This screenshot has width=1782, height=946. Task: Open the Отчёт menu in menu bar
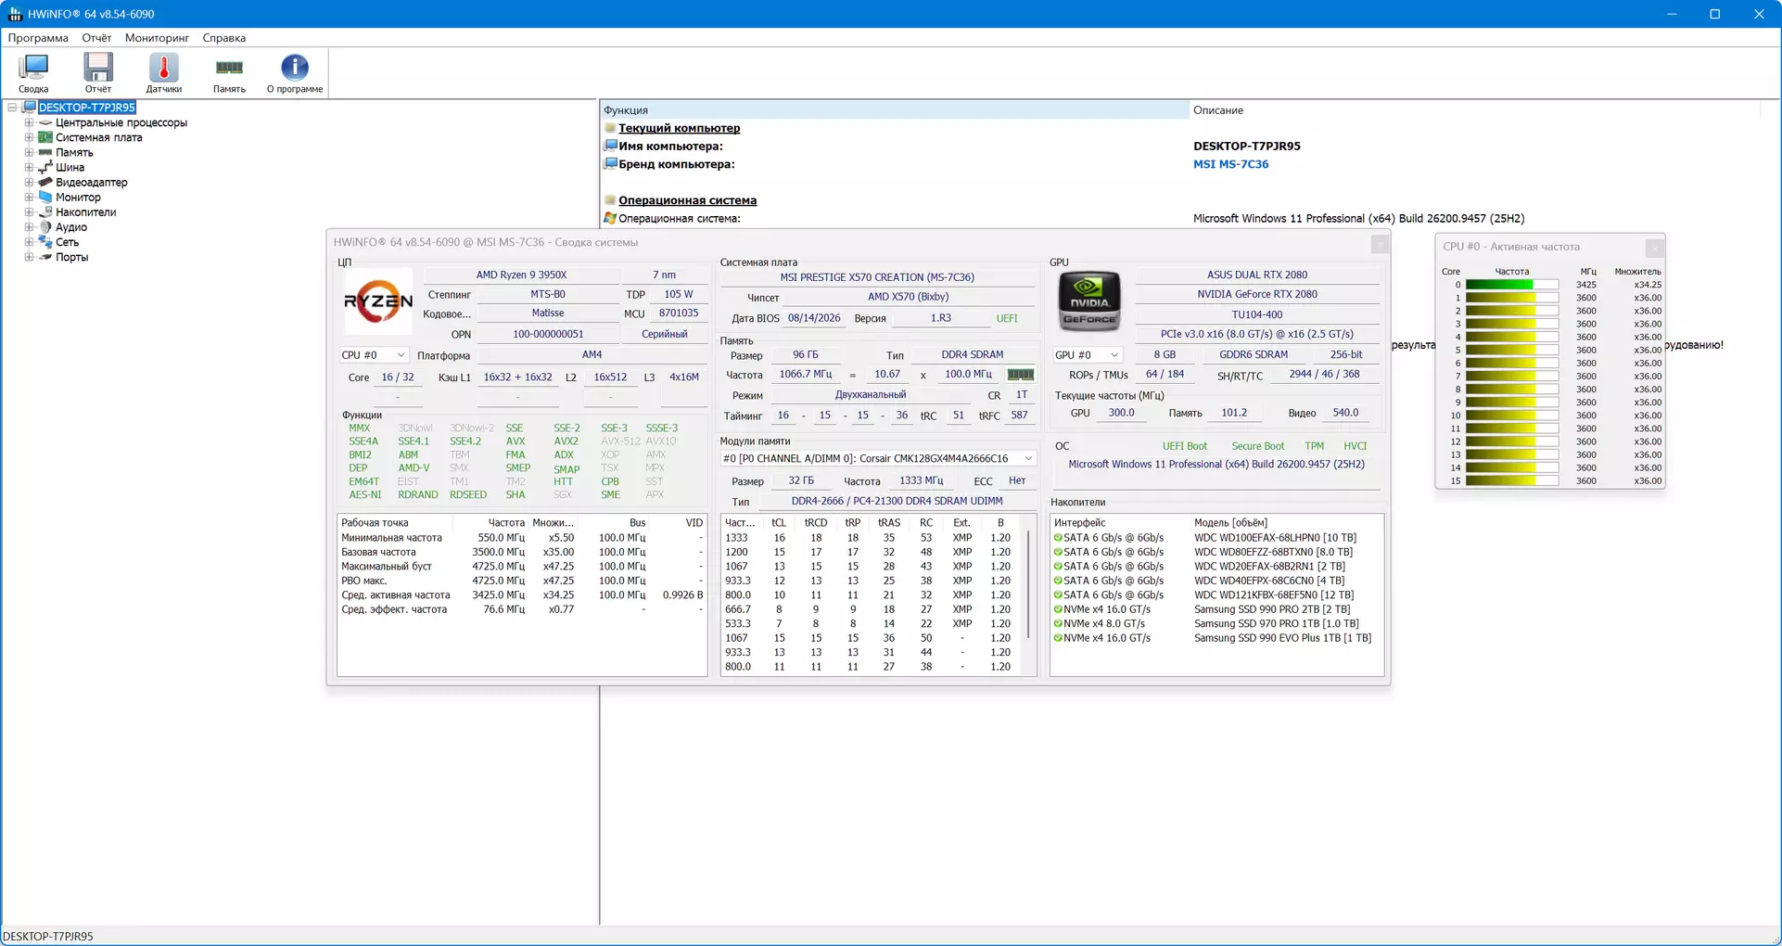coord(96,38)
